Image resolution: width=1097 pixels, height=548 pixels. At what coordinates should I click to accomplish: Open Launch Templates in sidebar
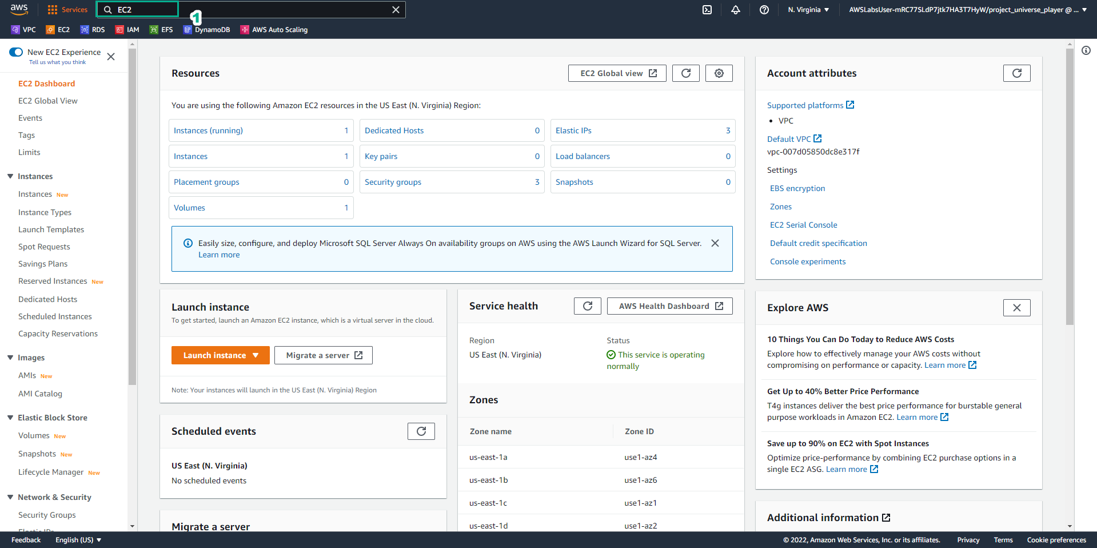tap(51, 229)
